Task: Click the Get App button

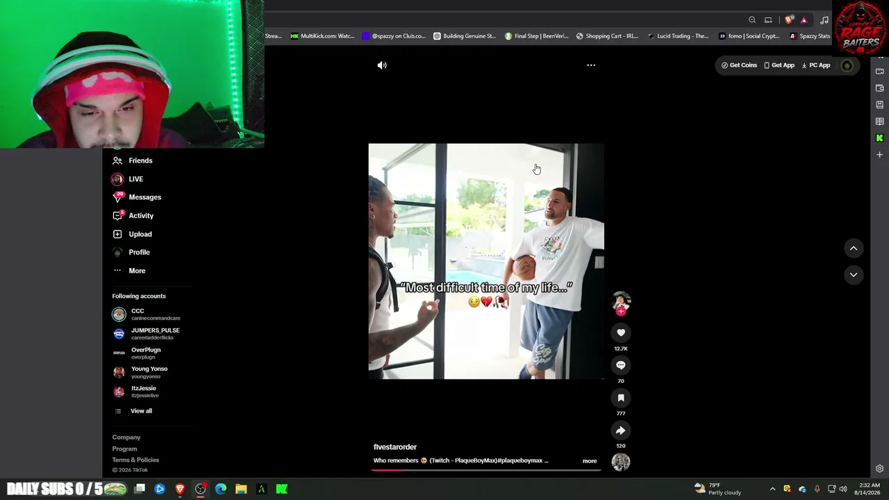Action: tap(779, 65)
